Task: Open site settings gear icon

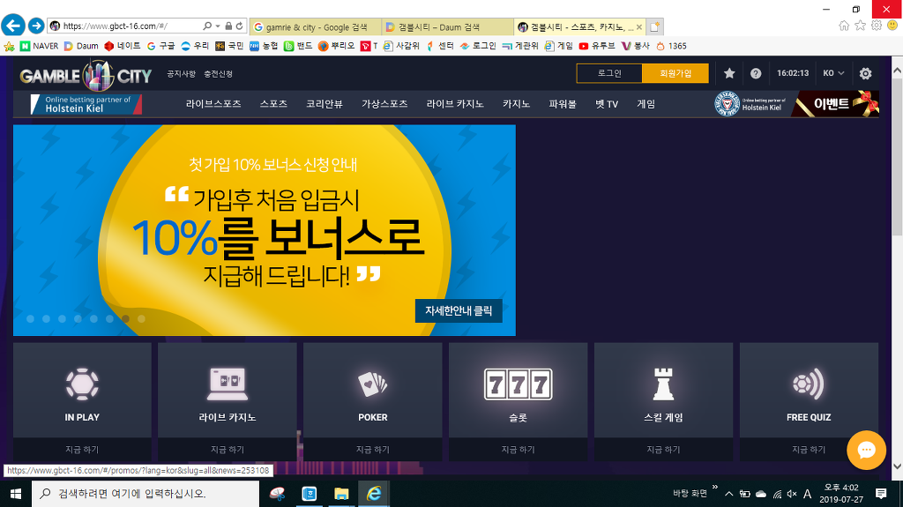Action: (865, 73)
